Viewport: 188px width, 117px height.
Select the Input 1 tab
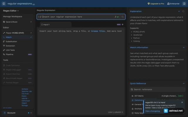click(x=56, y=25)
